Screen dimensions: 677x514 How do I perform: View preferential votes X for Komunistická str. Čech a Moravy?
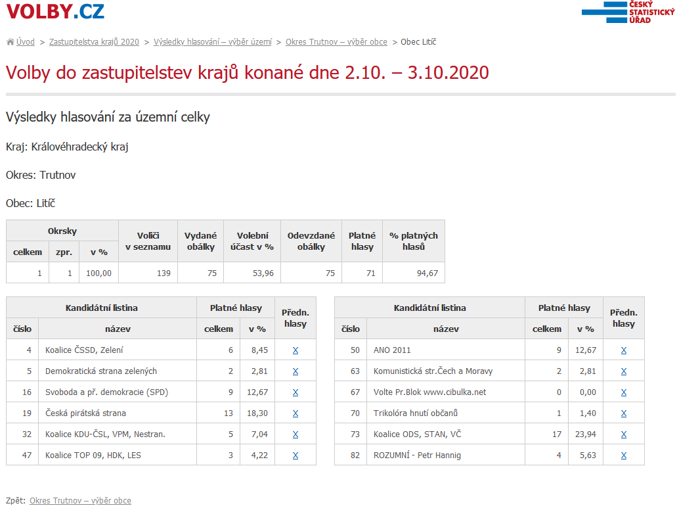coord(624,371)
